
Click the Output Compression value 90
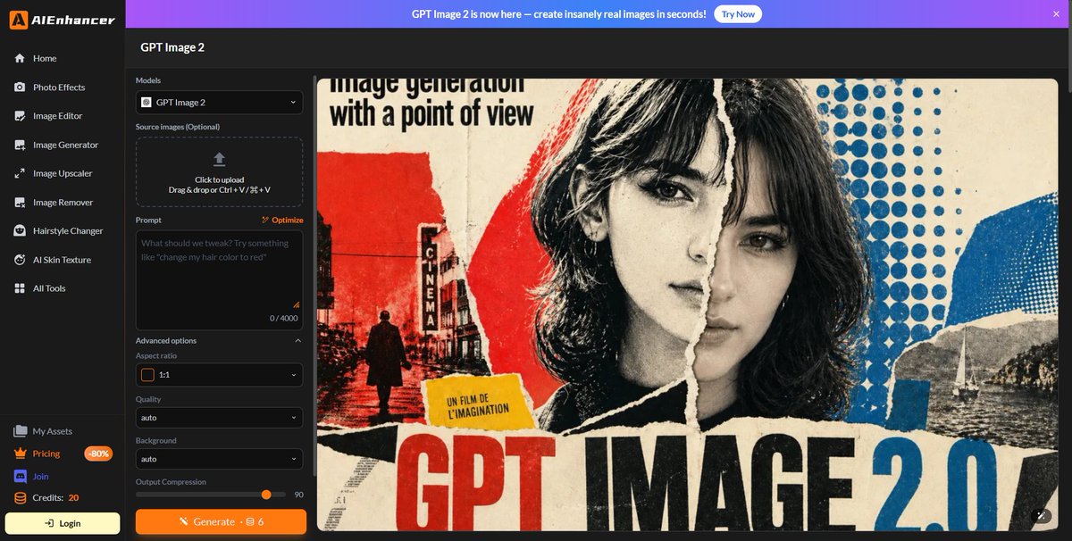pyautogui.click(x=298, y=495)
